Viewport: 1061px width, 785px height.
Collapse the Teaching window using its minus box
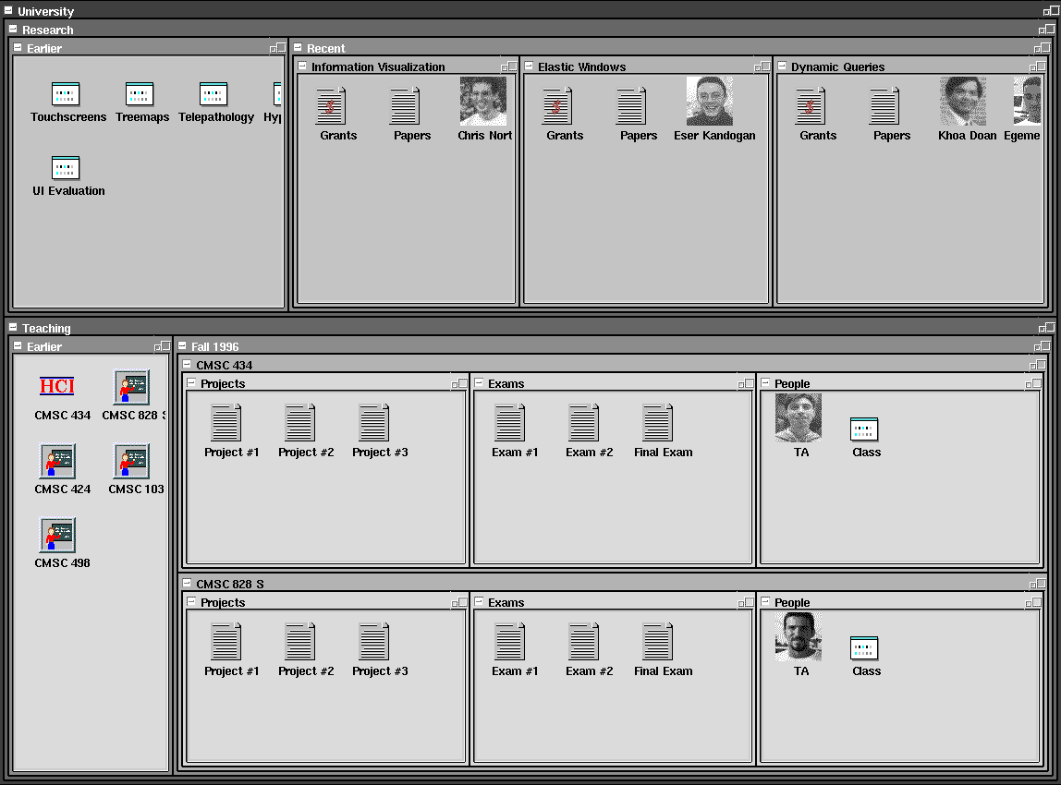click(13, 327)
